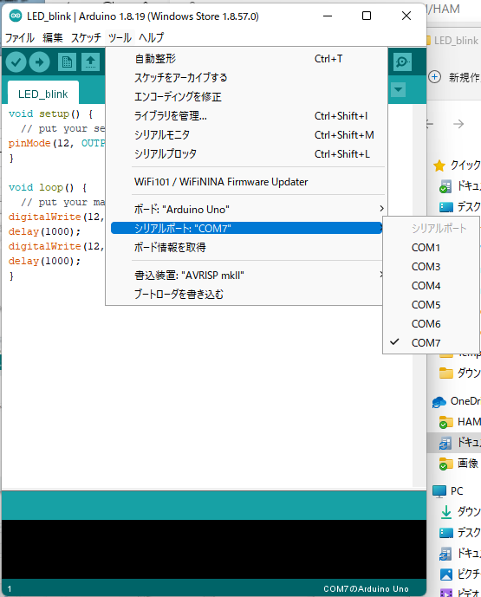
Task: Click 新規作成 plus button in Explorer
Action: [435, 76]
